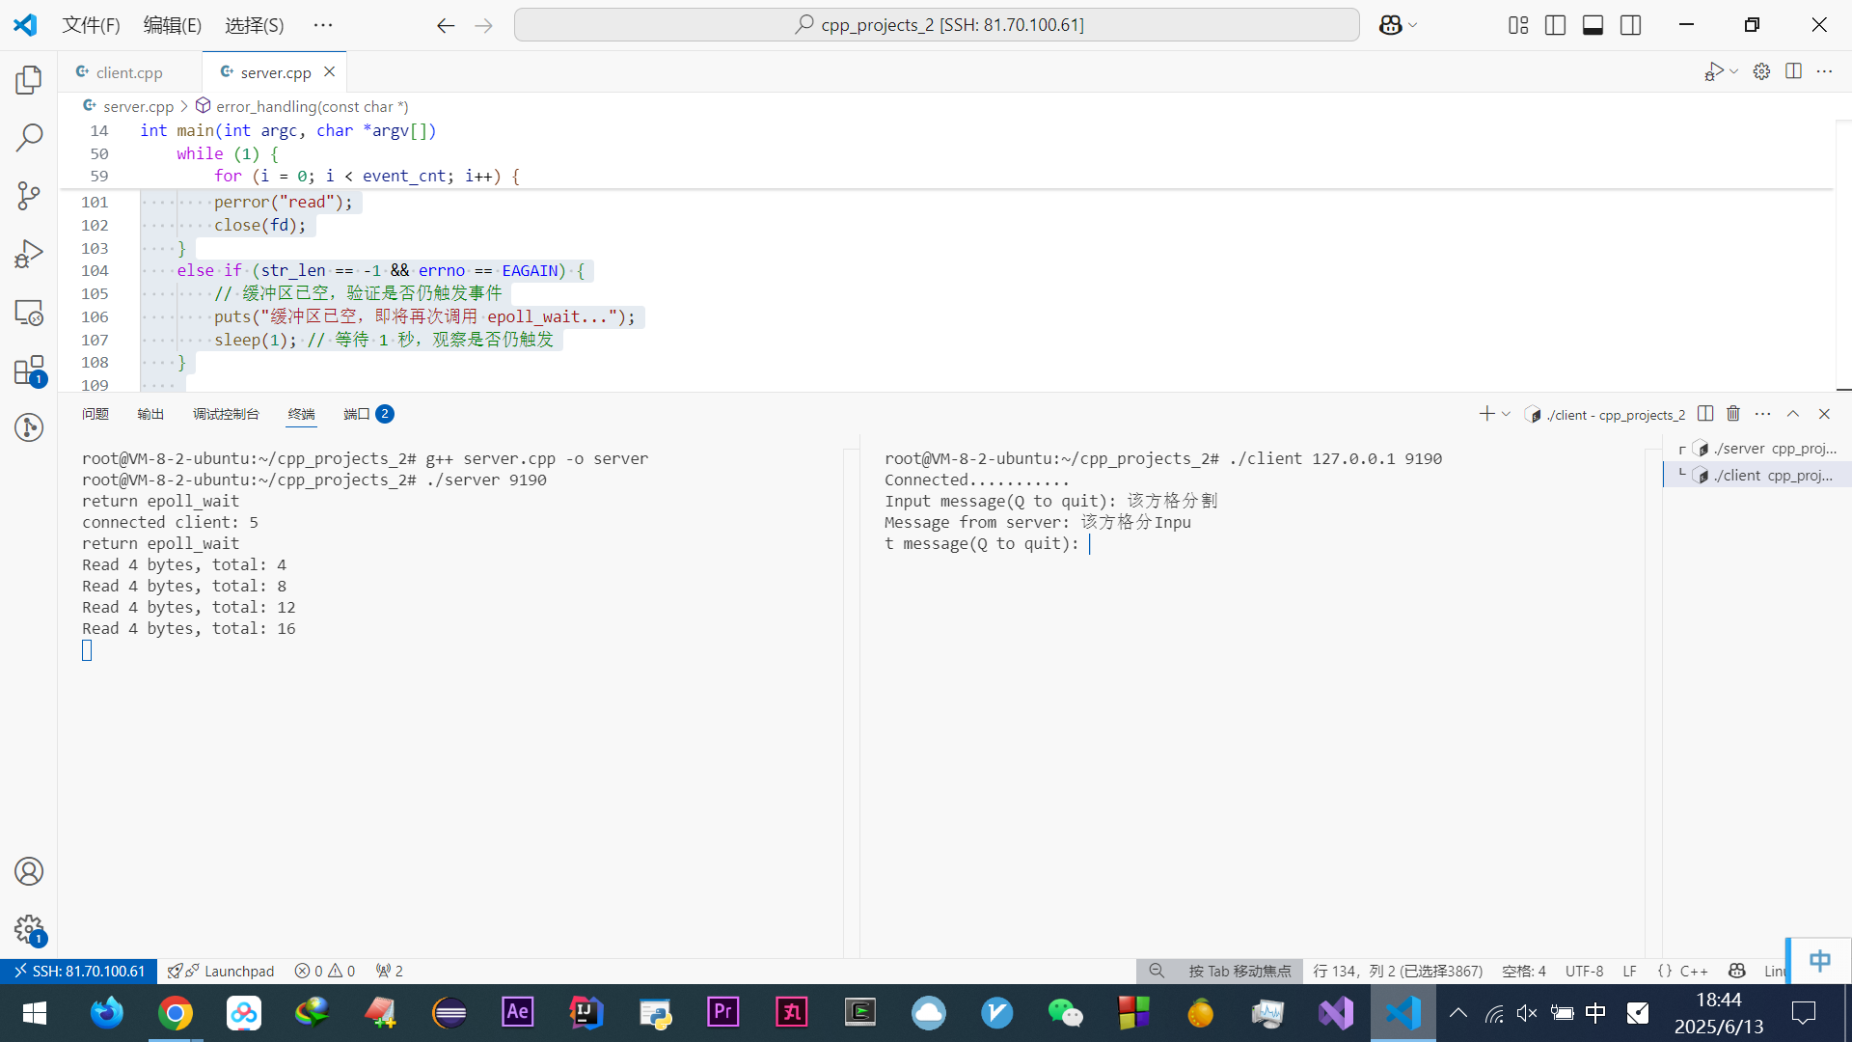Open the Extensions view
The width and height of the screenshot is (1852, 1042).
point(29,370)
